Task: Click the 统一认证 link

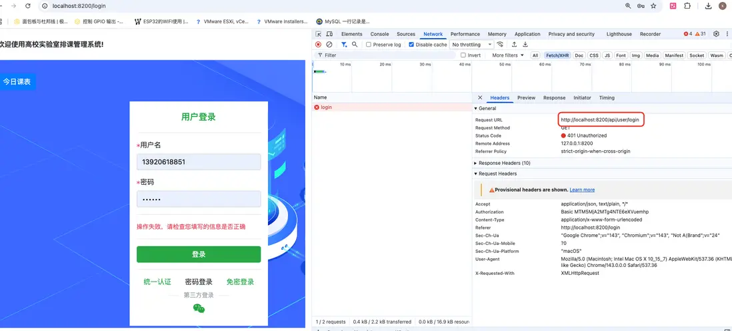Action: [157, 282]
